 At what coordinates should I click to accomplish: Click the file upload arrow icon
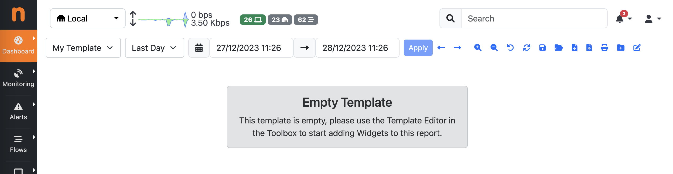(589, 48)
